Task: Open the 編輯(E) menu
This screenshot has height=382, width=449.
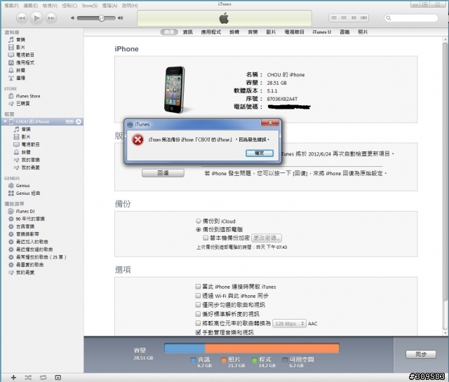Action: 30,6
